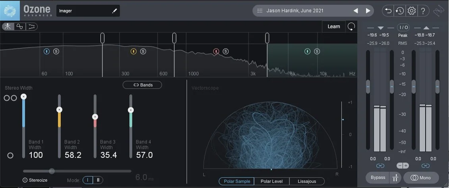Switch vectorscope to Polar Sample
This screenshot has height=188, width=449.
[237, 181]
